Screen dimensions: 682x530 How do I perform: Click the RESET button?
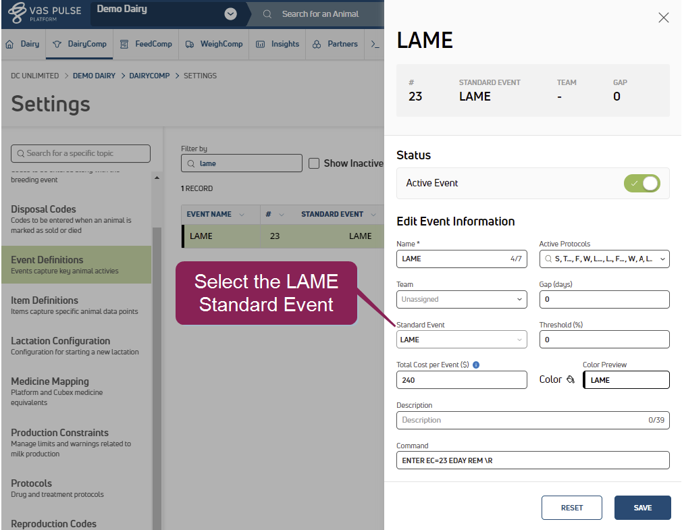(x=571, y=508)
